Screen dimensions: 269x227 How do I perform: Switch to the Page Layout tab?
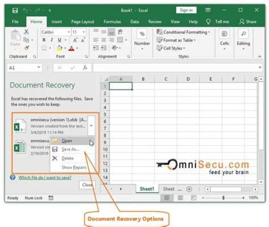(83, 22)
